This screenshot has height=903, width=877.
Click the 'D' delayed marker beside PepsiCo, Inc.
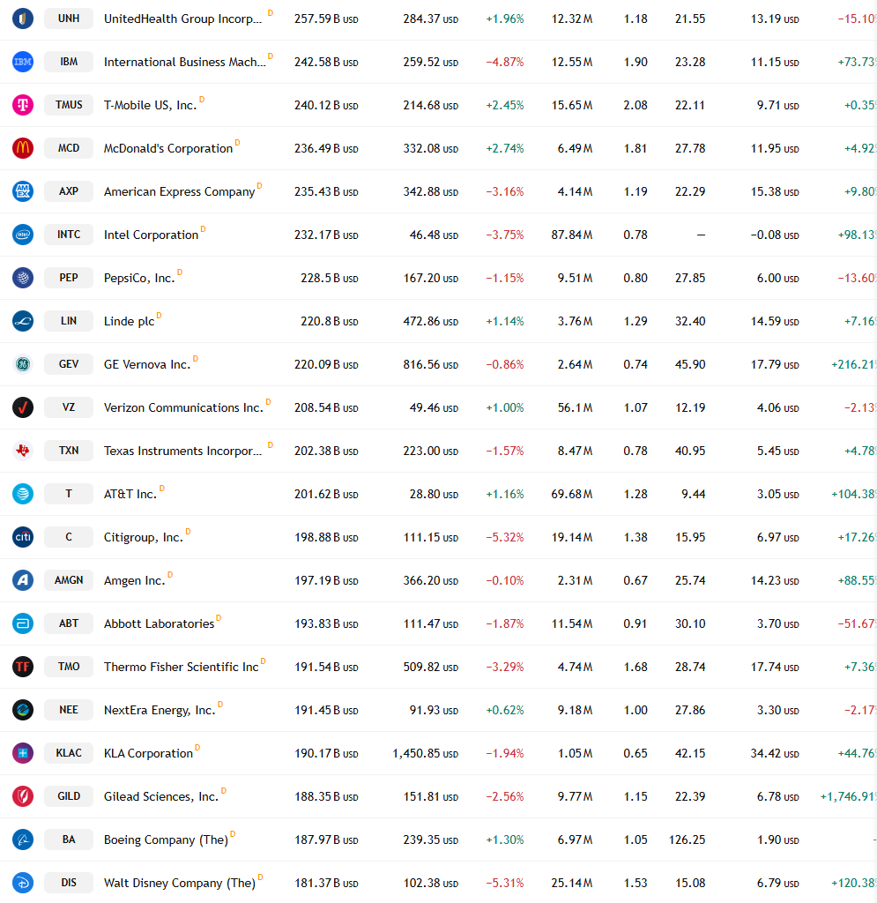[180, 272]
